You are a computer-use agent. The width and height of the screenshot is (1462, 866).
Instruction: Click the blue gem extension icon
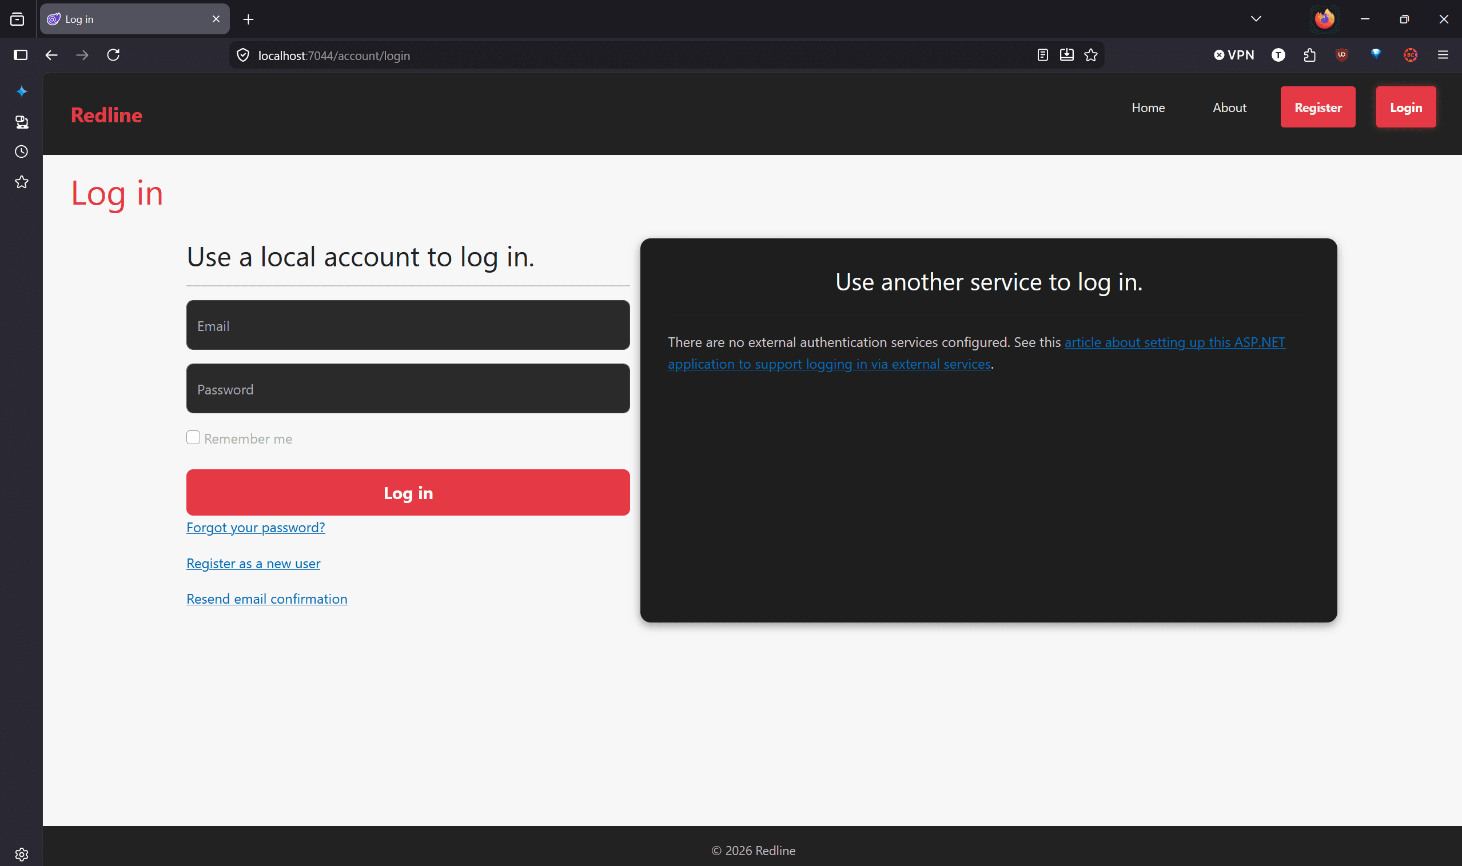click(1376, 54)
